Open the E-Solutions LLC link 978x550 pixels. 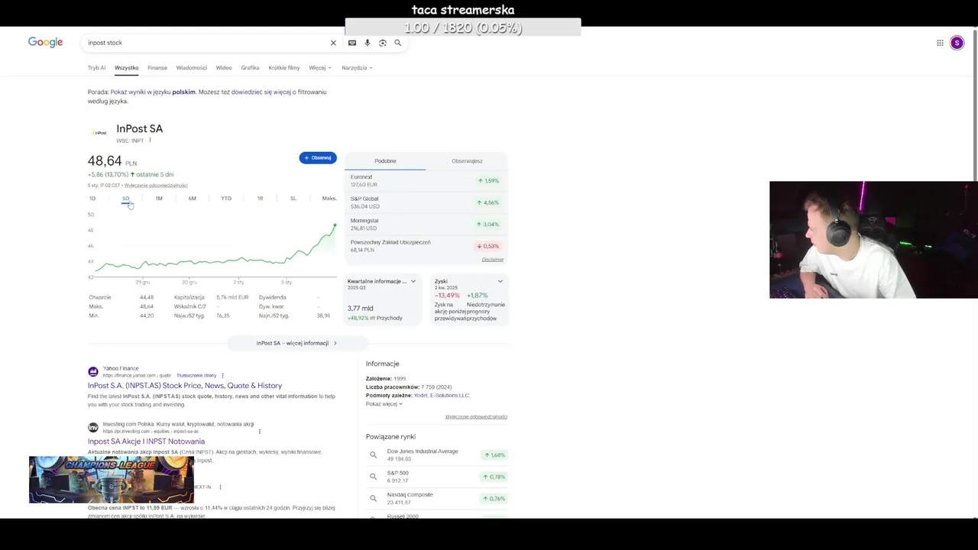click(x=450, y=396)
